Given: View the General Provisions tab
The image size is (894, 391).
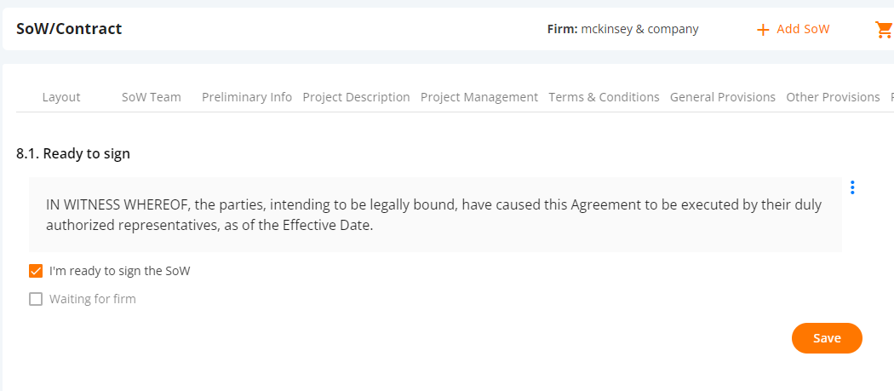Looking at the screenshot, I should pyautogui.click(x=722, y=98).
